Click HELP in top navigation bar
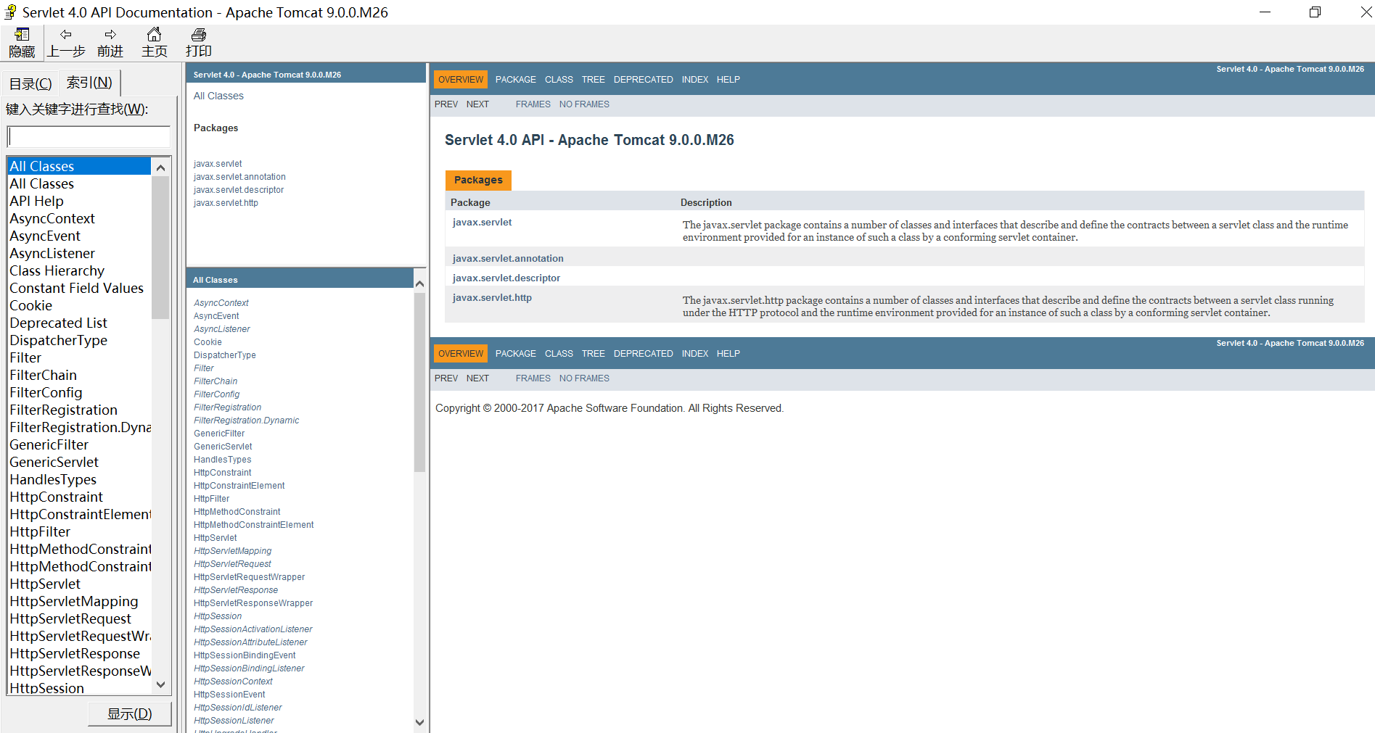 click(728, 80)
